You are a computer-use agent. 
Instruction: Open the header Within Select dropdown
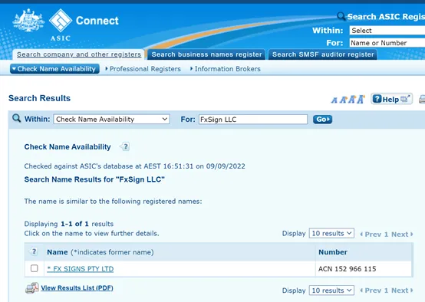click(x=387, y=31)
